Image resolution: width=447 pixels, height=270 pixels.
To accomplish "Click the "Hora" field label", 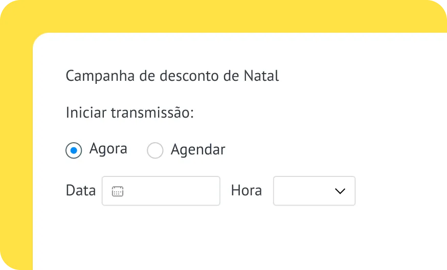I will [247, 191].
